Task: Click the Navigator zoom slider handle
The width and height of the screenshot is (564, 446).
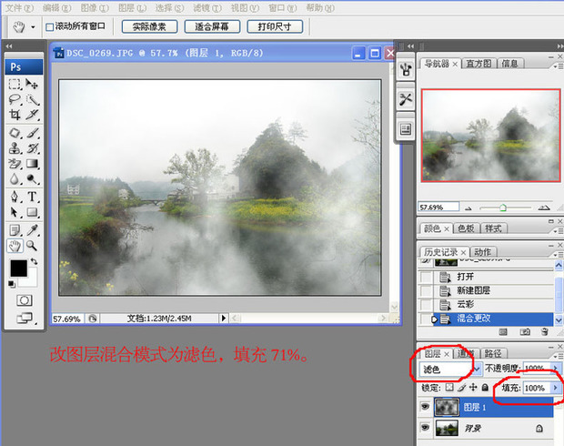Action: pos(503,208)
